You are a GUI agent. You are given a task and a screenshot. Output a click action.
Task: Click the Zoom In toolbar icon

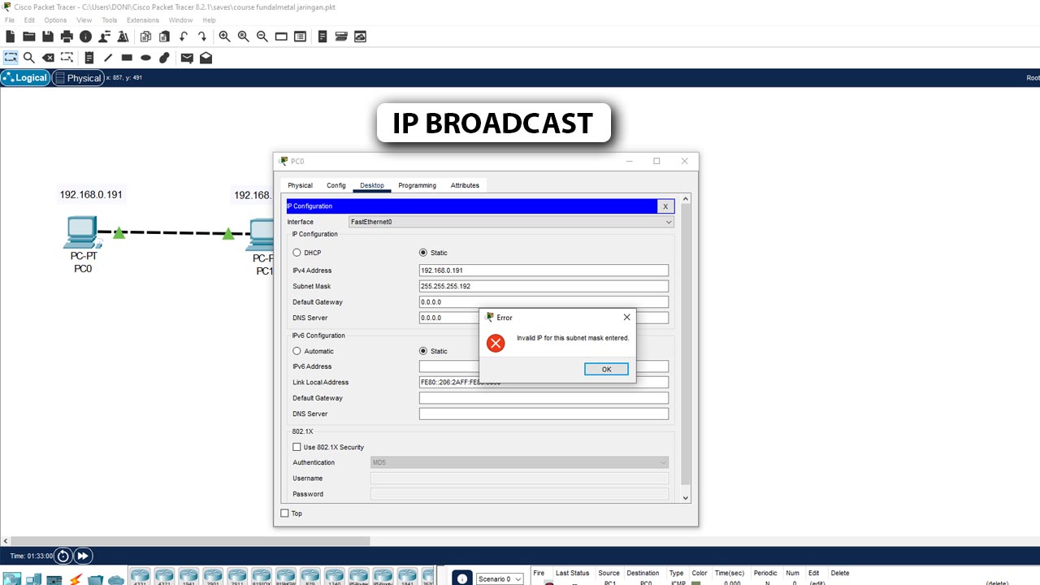(224, 37)
